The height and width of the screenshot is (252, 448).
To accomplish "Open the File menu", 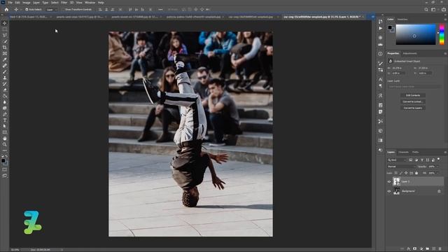I will pos(10,3).
